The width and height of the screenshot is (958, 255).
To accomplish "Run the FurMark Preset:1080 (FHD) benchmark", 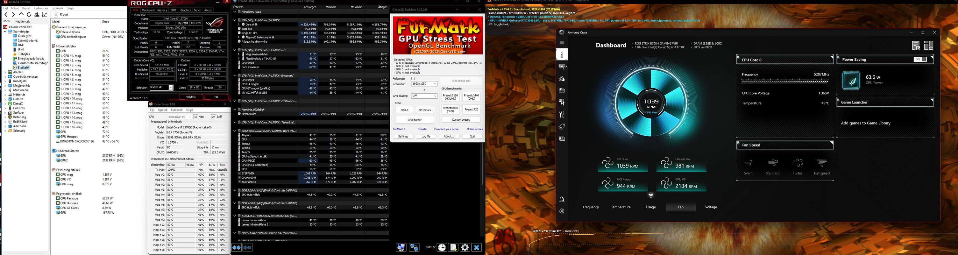I will pos(451,109).
